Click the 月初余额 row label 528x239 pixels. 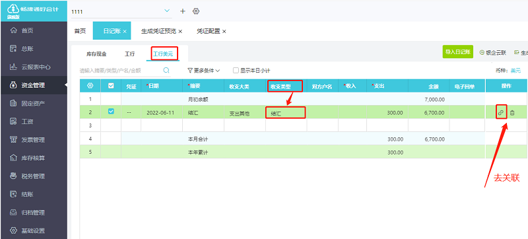click(x=198, y=100)
